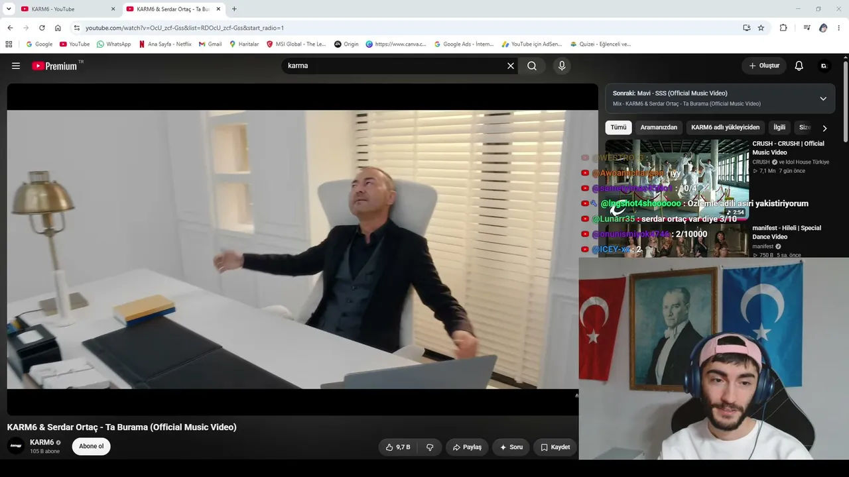Screen dimensions: 849x477
Task: Select the İlgili filter chip
Action: point(779,127)
